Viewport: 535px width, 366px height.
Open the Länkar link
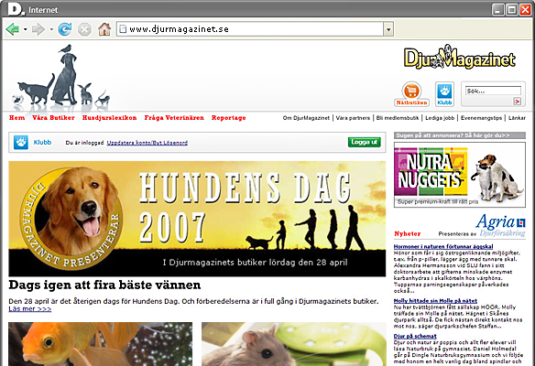pyautogui.click(x=517, y=118)
